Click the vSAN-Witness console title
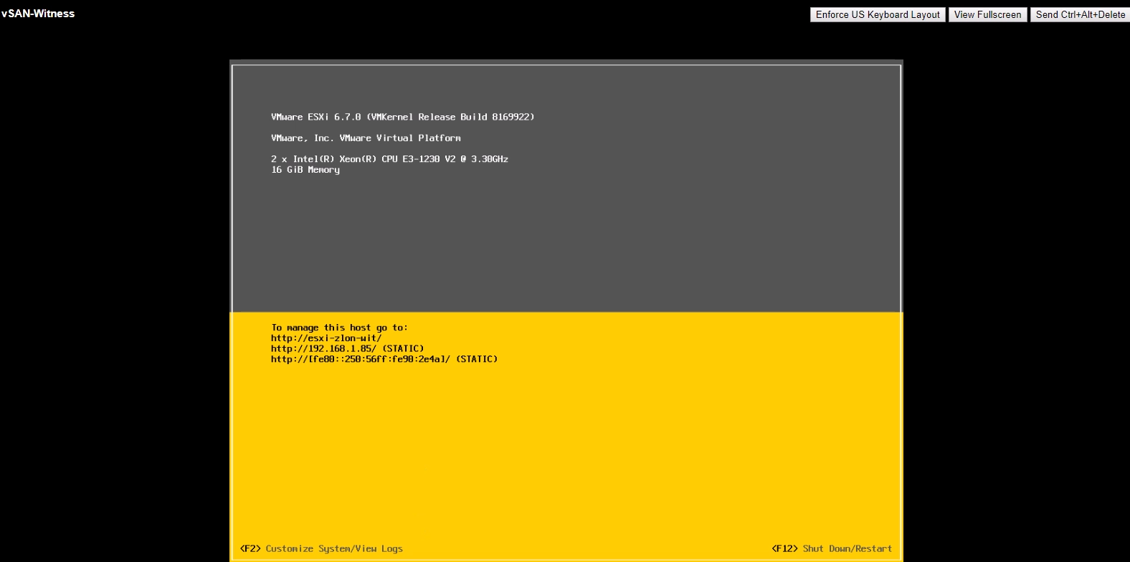 tap(38, 14)
